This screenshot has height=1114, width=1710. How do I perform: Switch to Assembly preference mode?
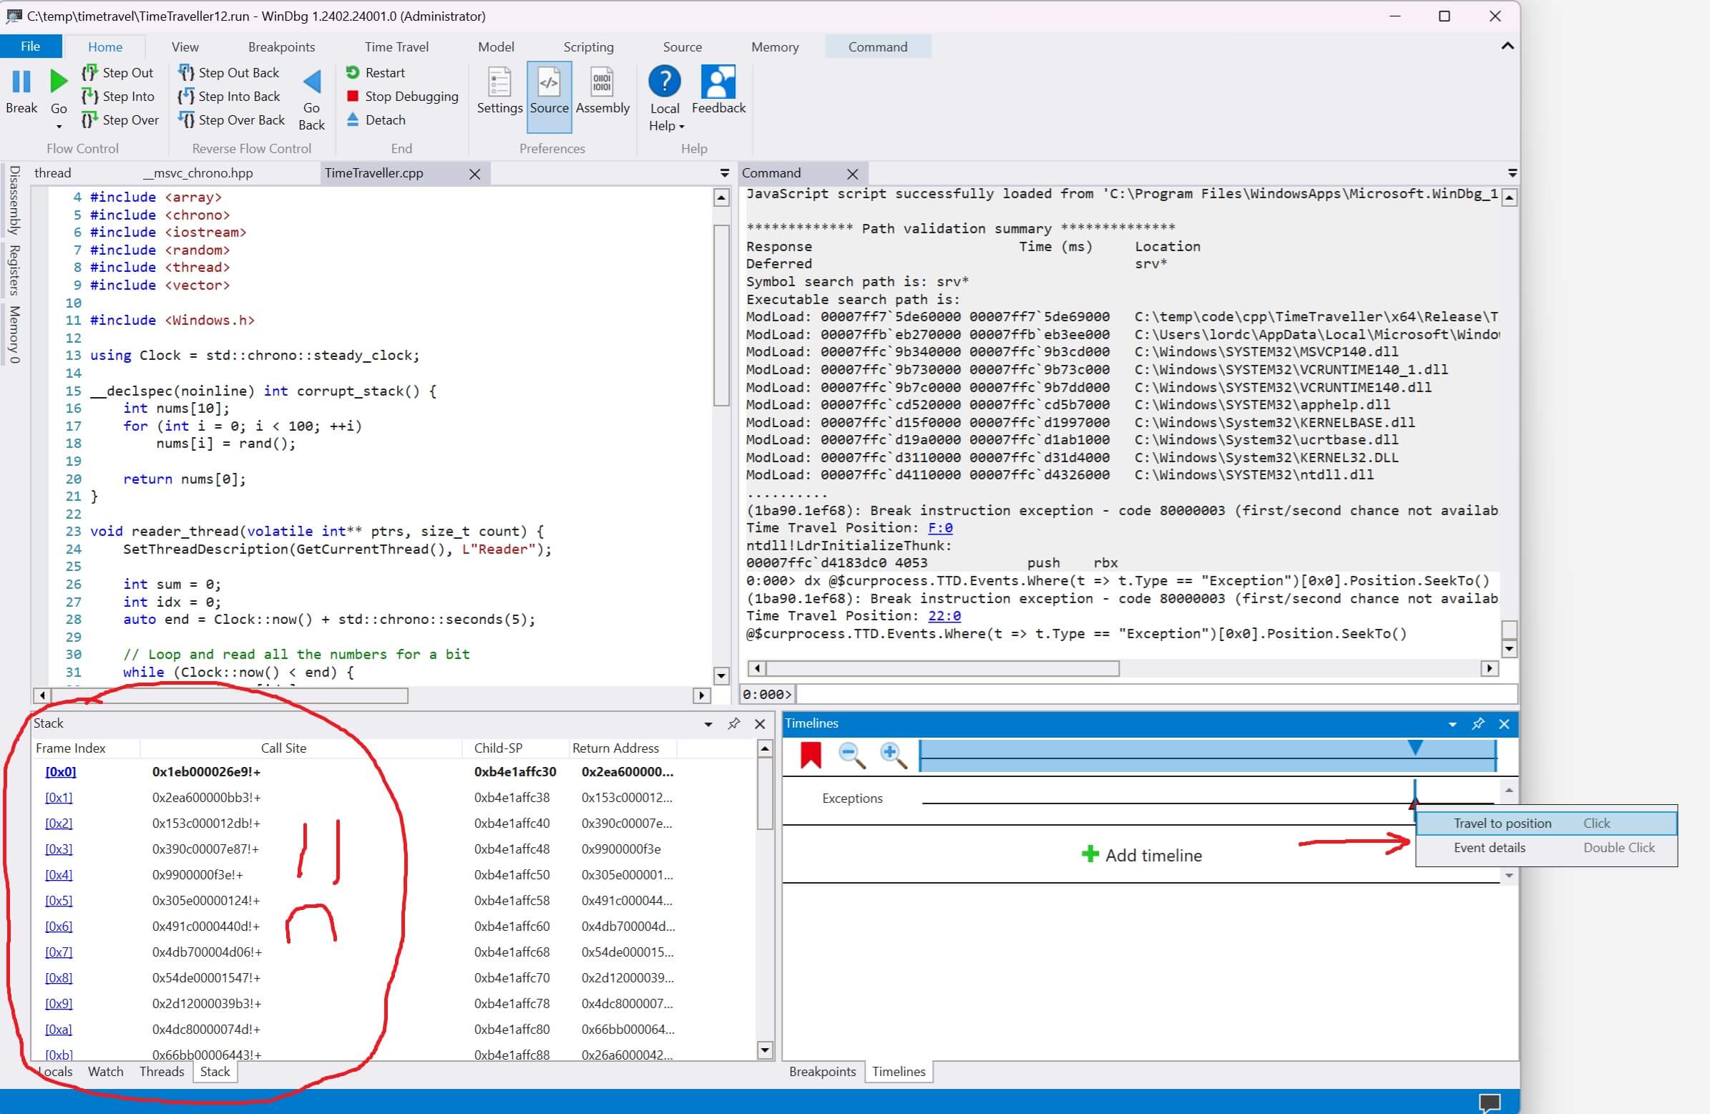tap(602, 90)
